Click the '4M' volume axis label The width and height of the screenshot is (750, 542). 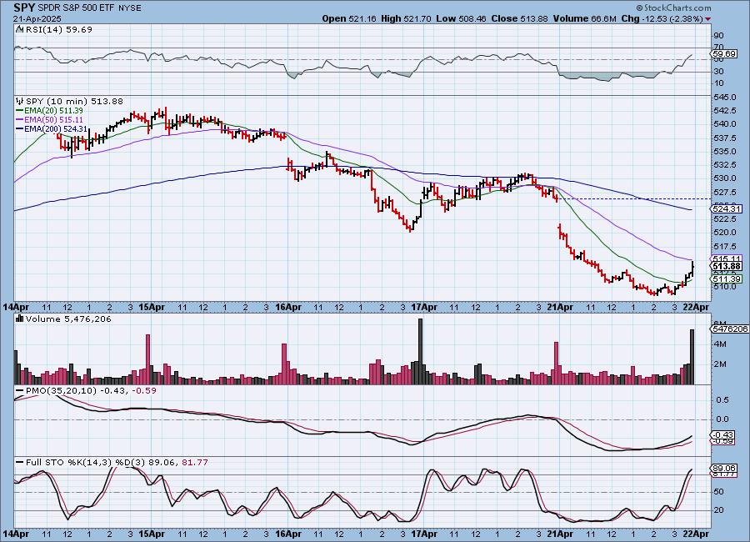click(x=720, y=344)
